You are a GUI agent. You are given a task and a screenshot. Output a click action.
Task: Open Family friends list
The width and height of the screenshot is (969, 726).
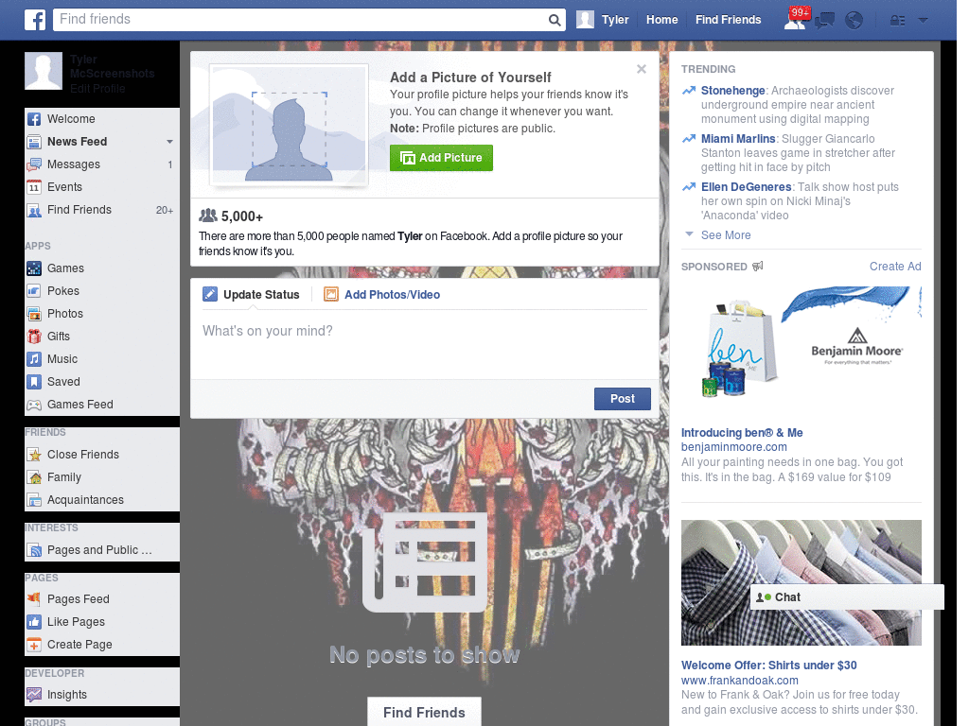pos(102,477)
